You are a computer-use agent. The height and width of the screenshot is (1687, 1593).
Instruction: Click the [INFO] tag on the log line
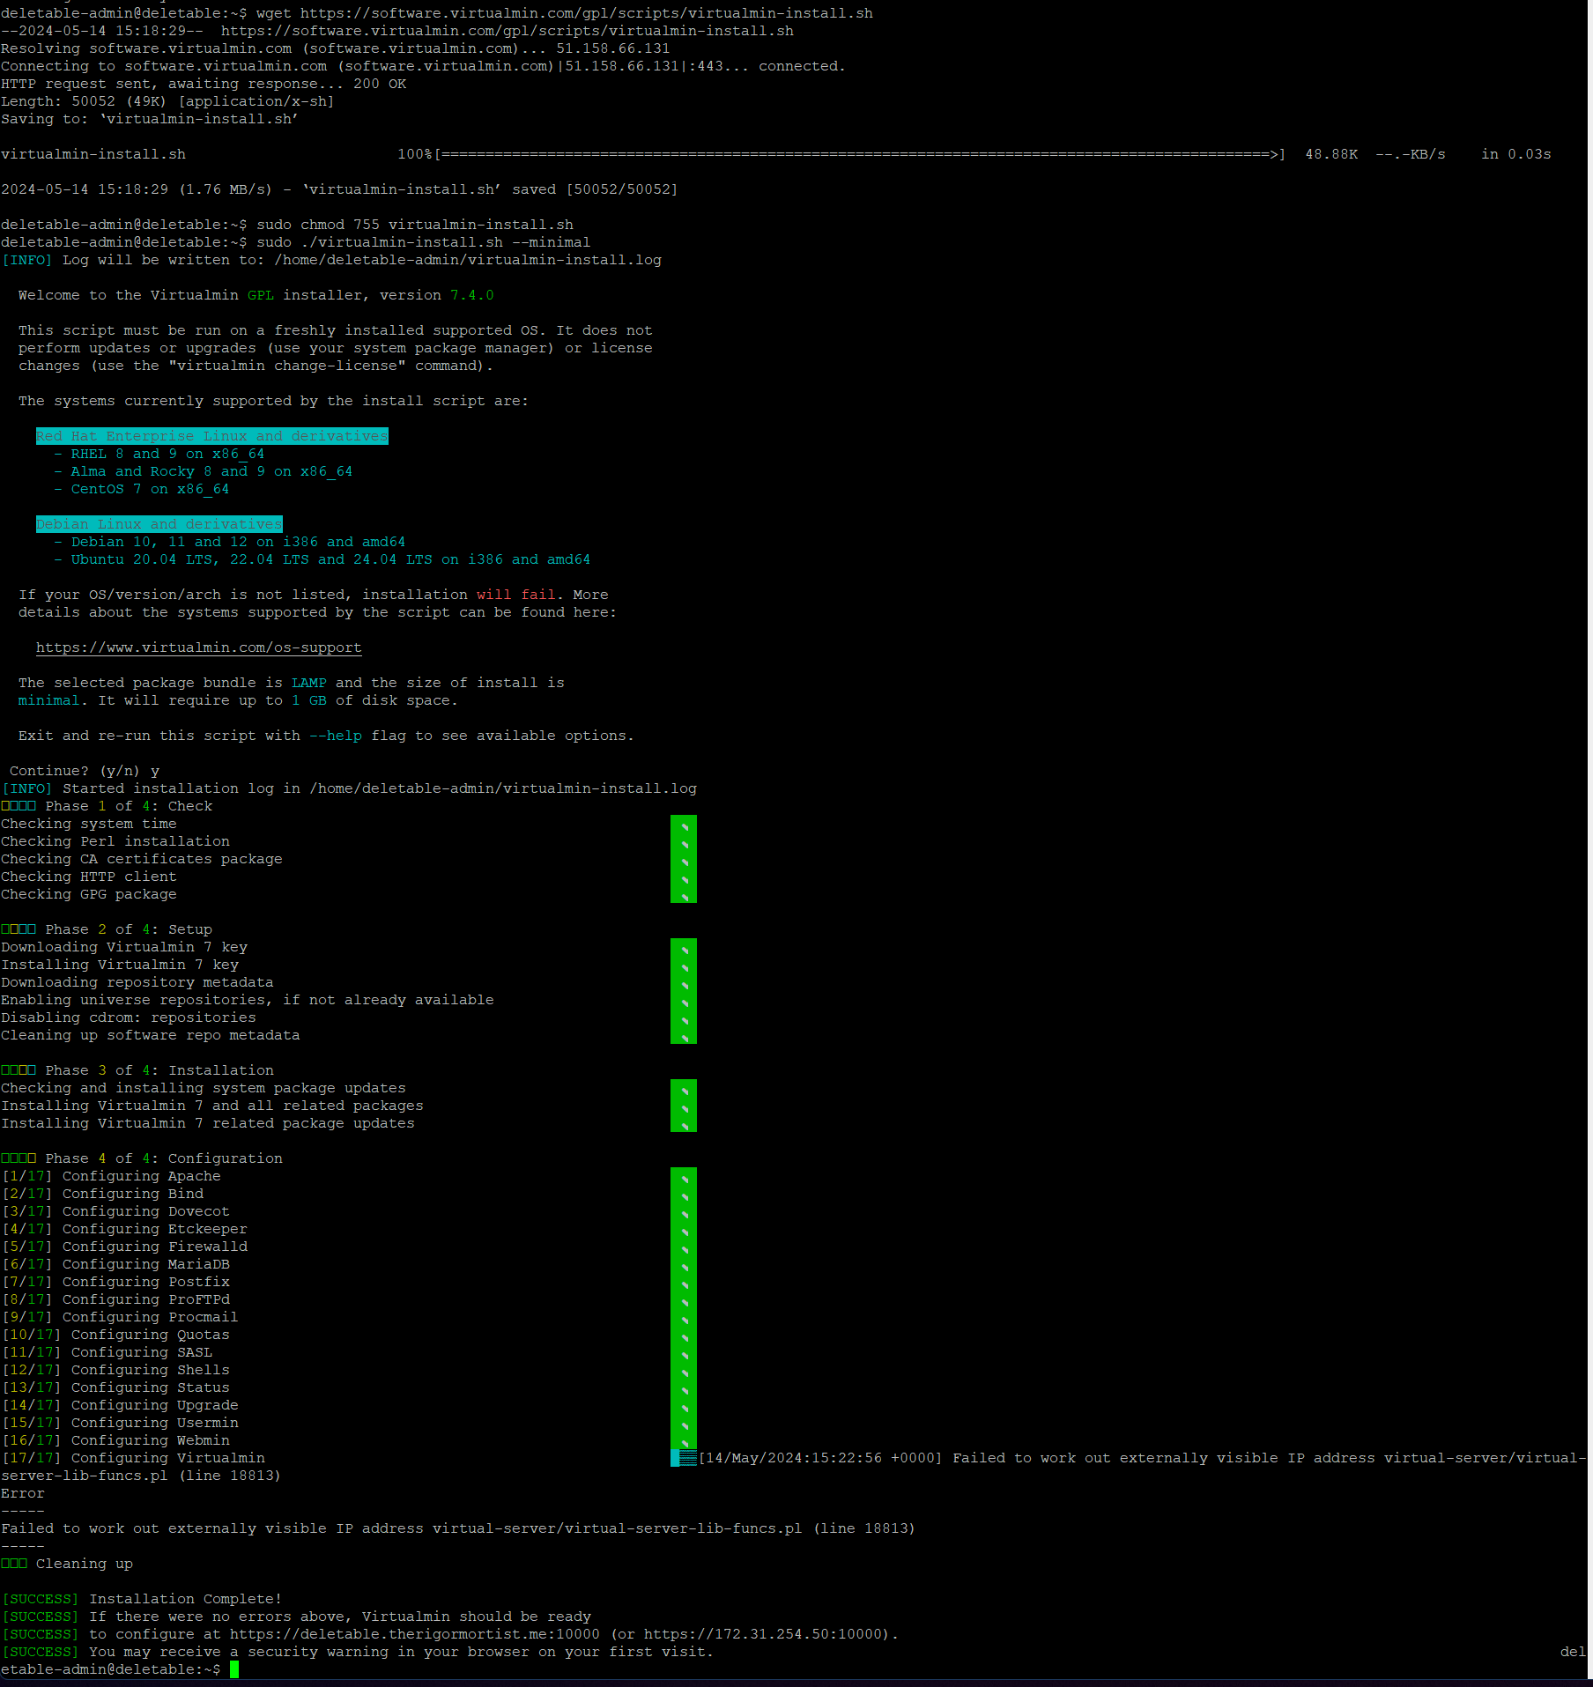27,260
